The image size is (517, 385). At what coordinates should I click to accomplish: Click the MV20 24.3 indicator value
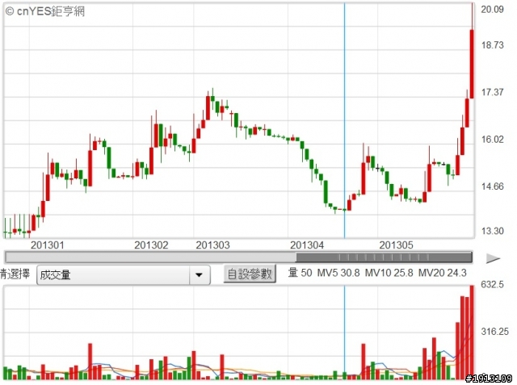[x=443, y=273]
